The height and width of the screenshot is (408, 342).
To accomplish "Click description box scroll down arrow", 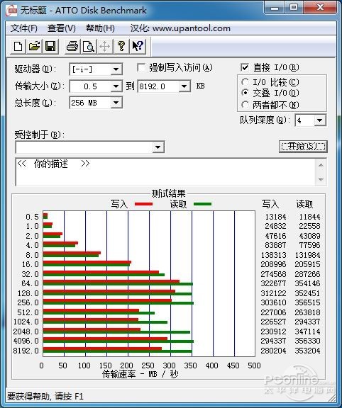I will 321,179.
